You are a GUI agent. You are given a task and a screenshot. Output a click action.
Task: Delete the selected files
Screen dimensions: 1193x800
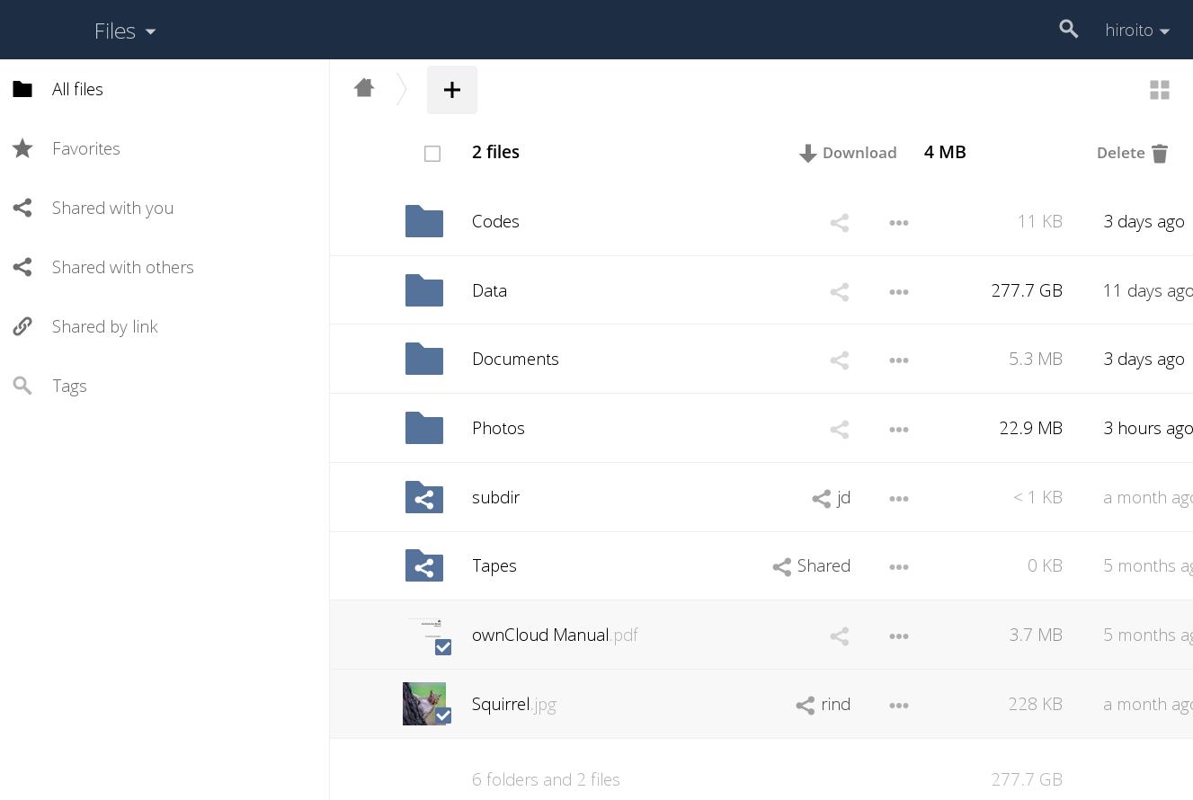[x=1132, y=153]
